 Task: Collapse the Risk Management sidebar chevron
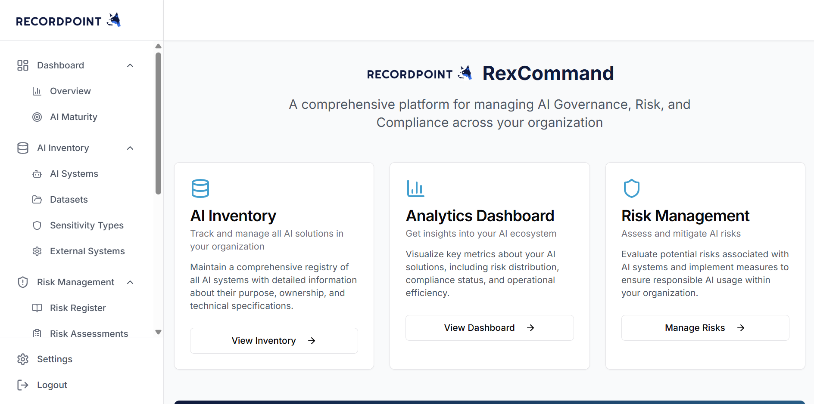(130, 282)
